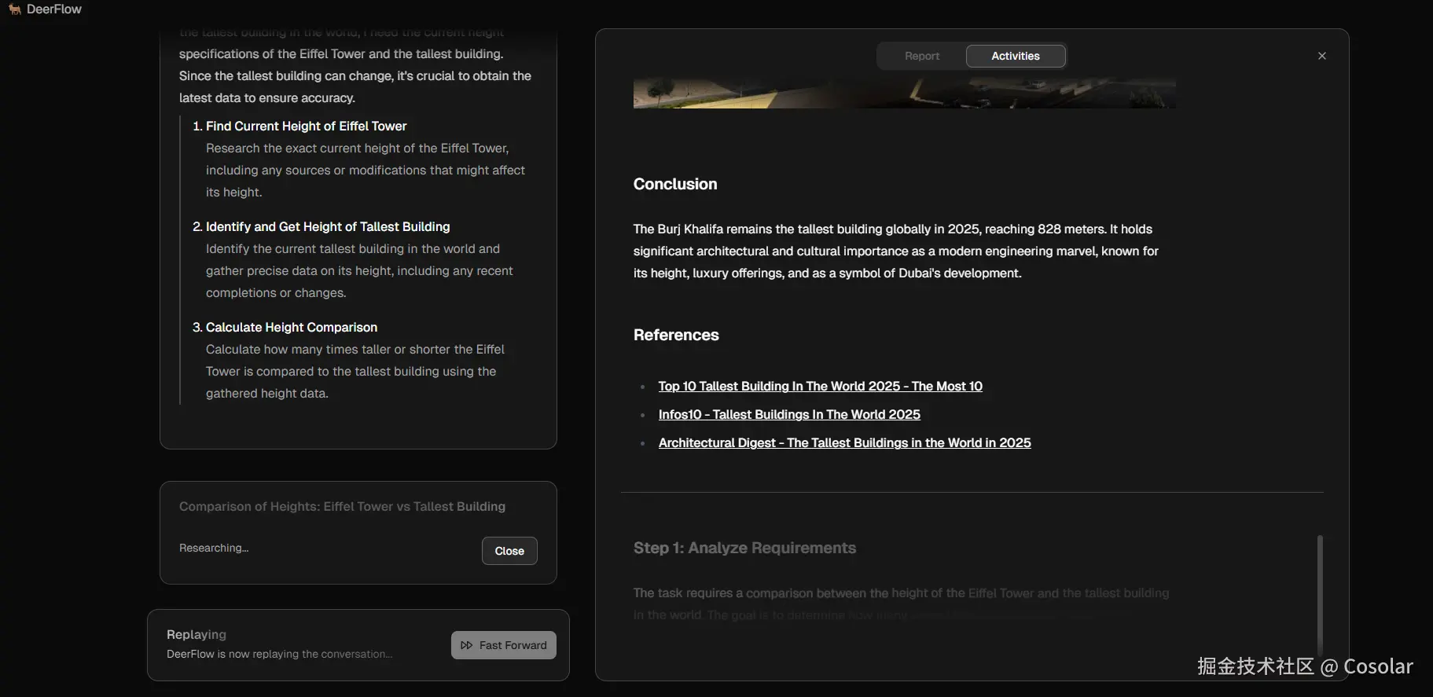Click the Burj Khalifa conclusion paragraph

tap(896, 251)
